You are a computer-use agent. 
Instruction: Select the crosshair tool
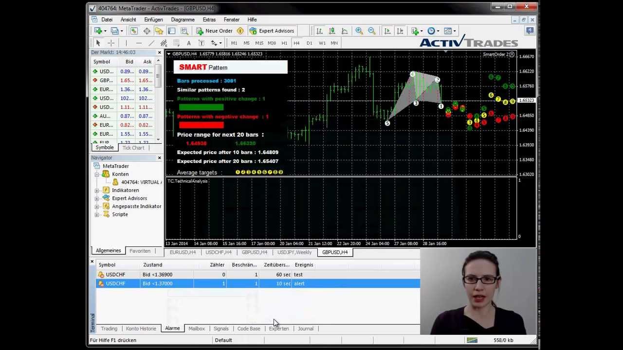pyautogui.click(x=111, y=43)
